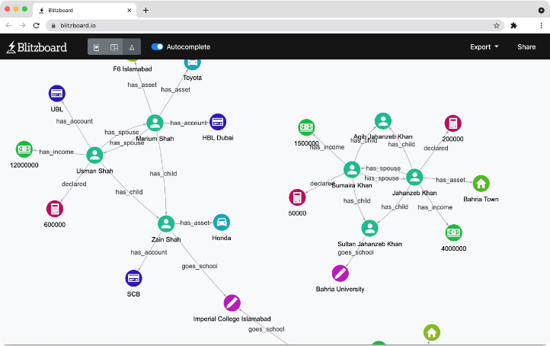The height and width of the screenshot is (346, 550).
Task: Click the has_account label above SCB
Action: click(149, 252)
